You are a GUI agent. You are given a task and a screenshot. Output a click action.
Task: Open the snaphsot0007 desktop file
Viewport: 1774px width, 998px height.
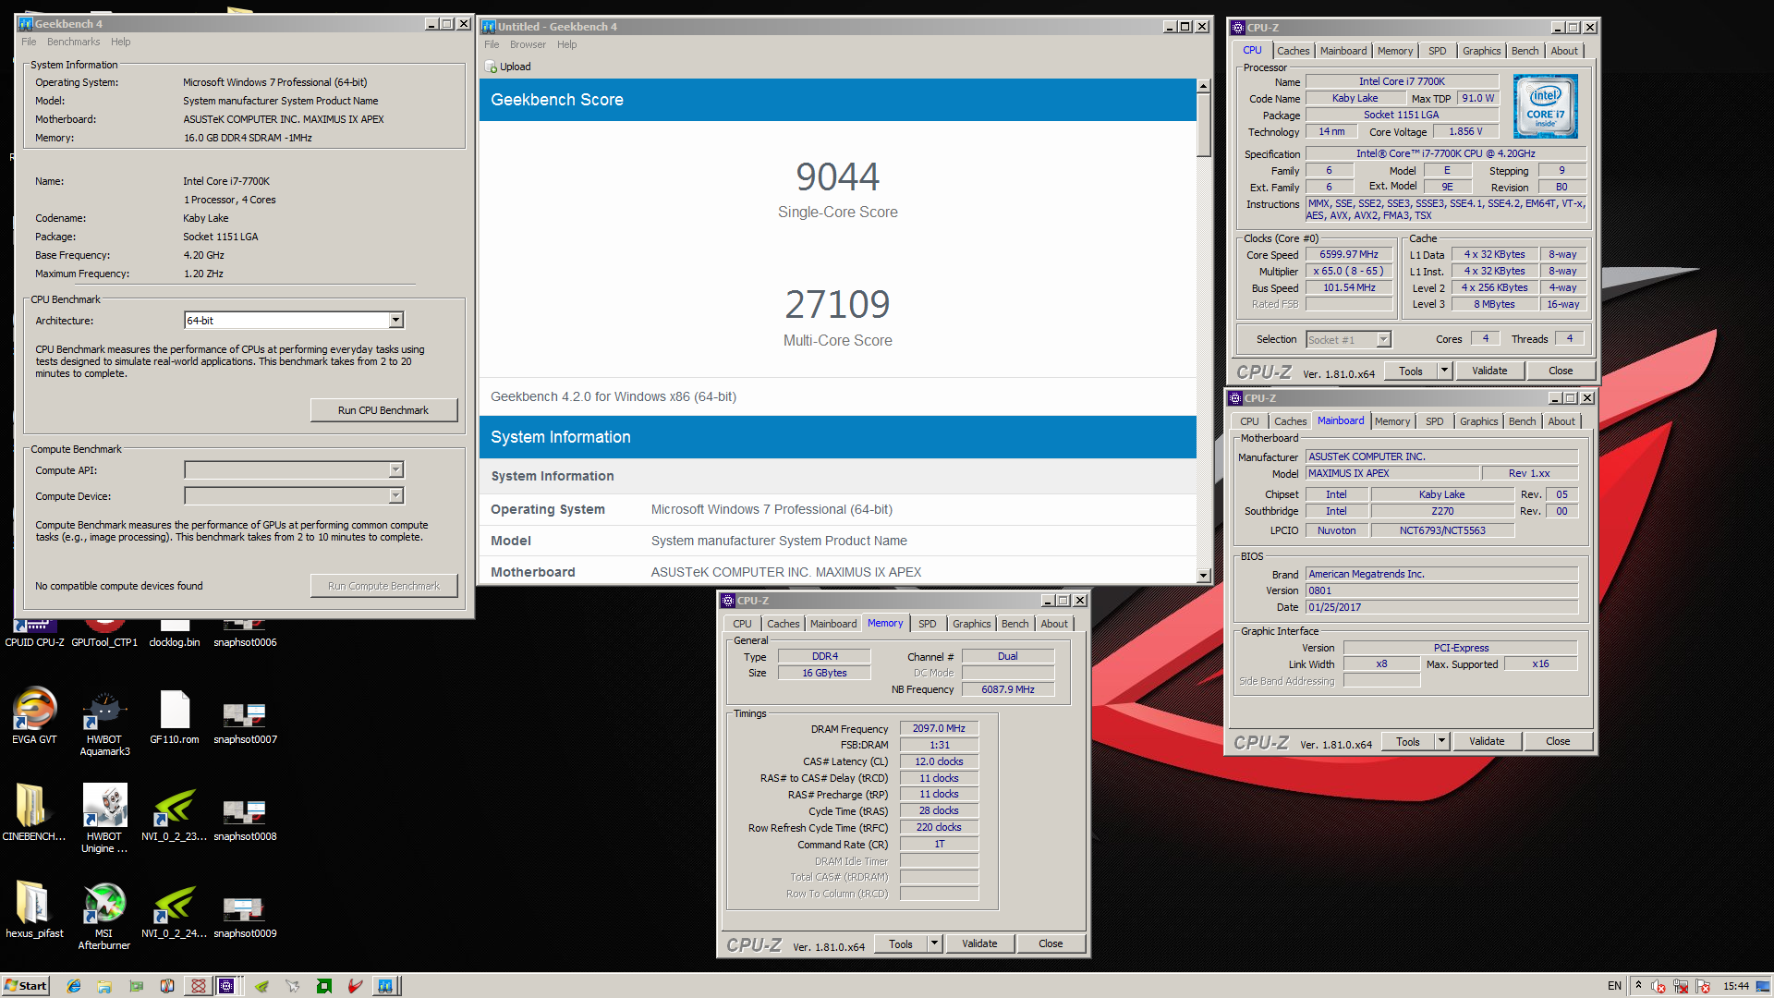245,722
